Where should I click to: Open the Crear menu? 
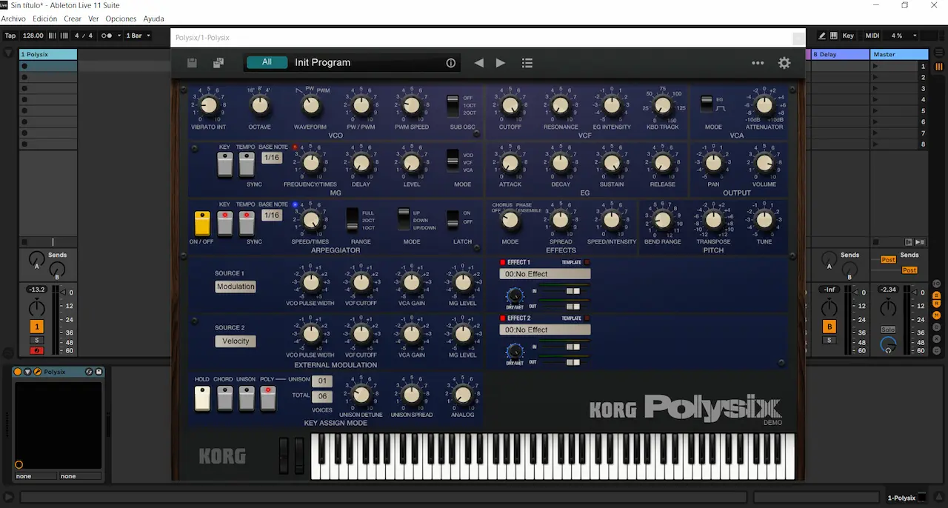(73, 19)
